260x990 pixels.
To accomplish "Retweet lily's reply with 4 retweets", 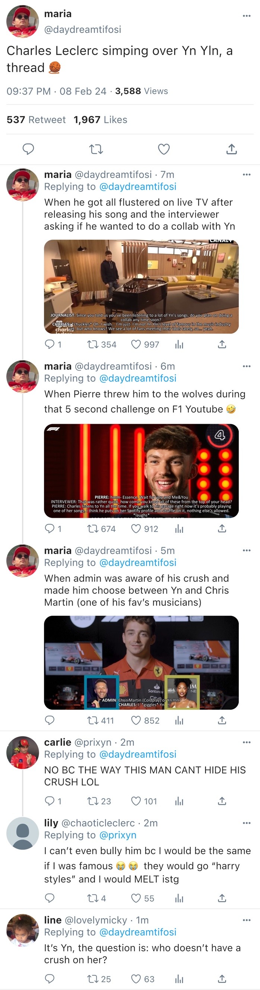I will (x=93, y=898).
